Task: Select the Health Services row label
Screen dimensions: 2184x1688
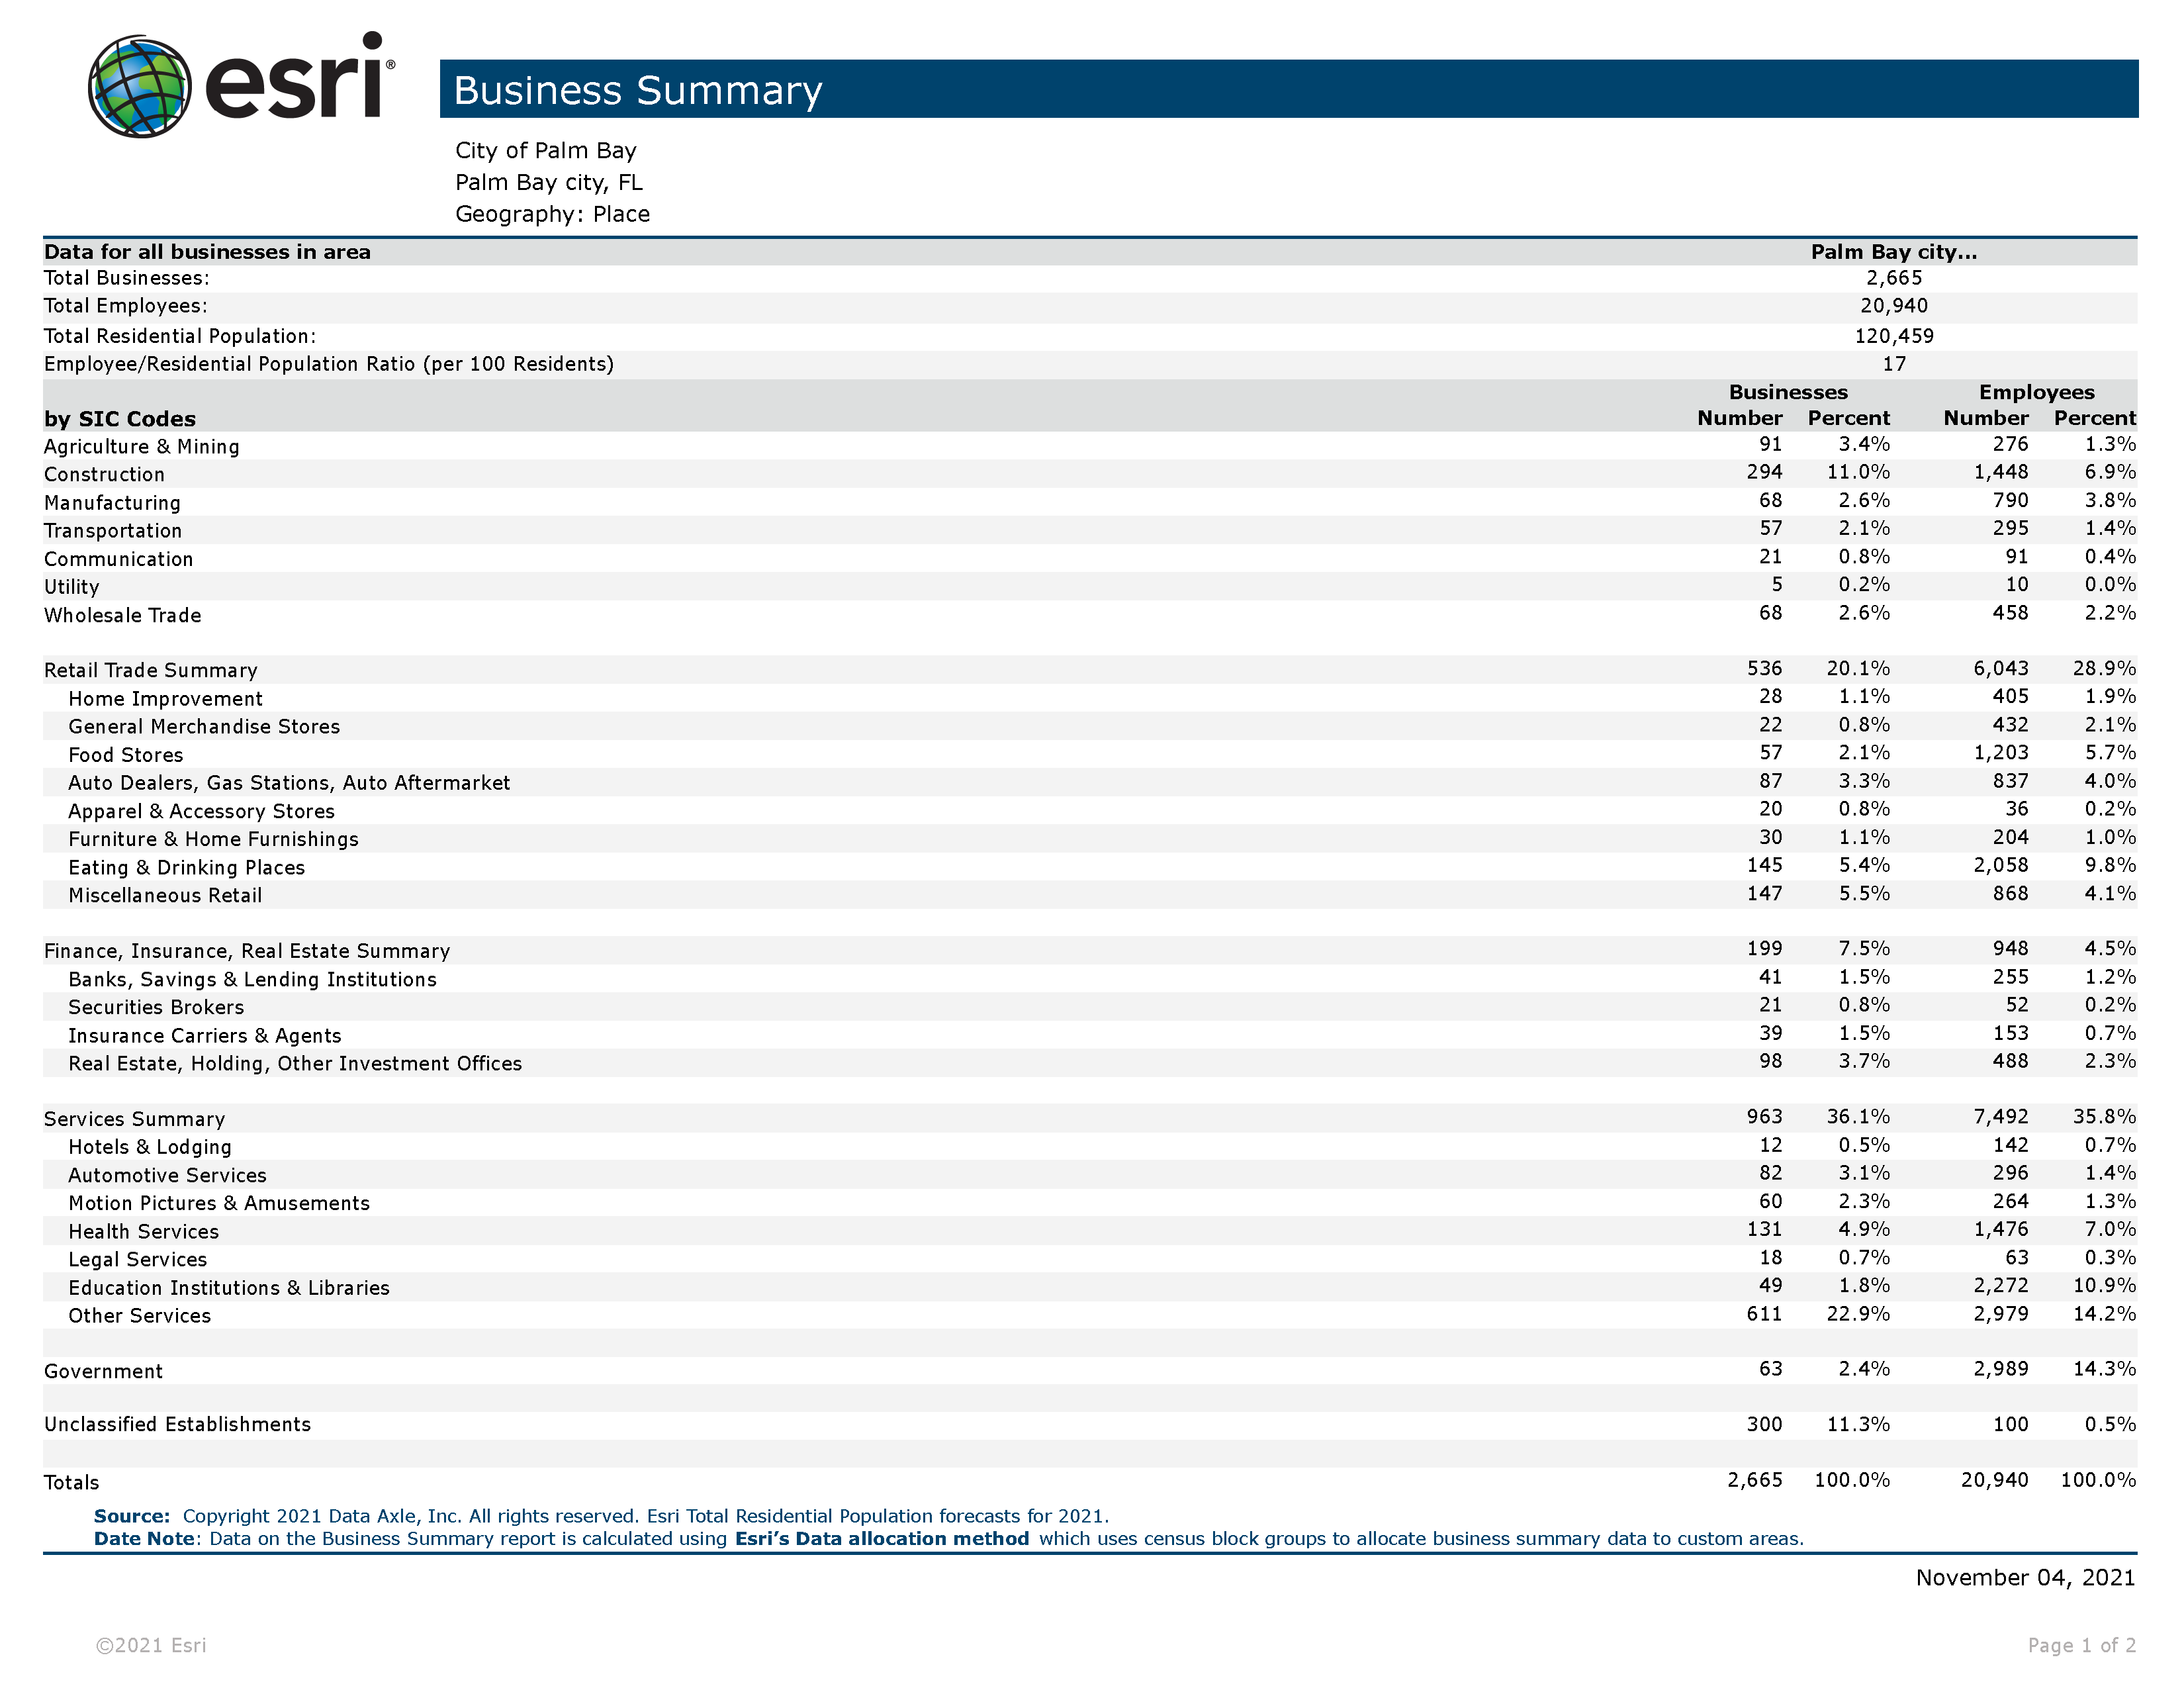Action: [x=143, y=1232]
